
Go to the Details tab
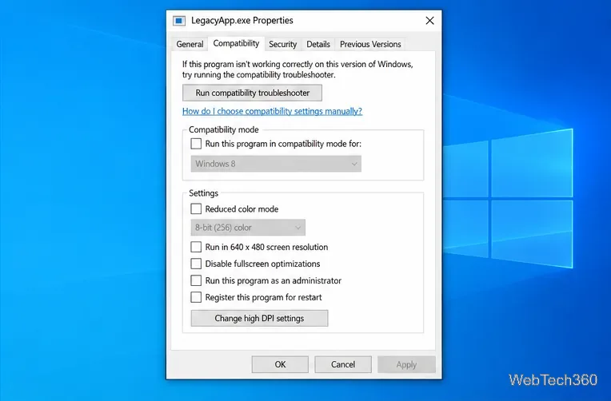tap(318, 44)
